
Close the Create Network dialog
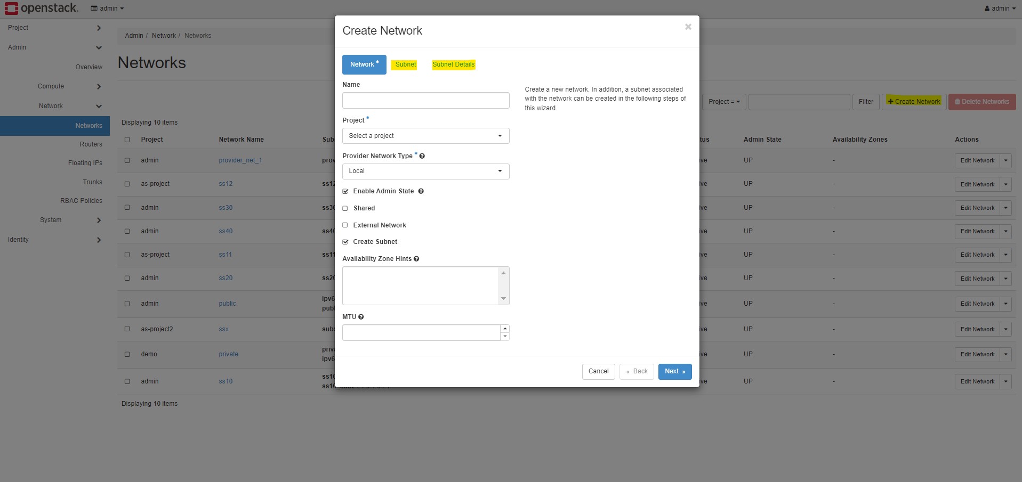point(688,27)
